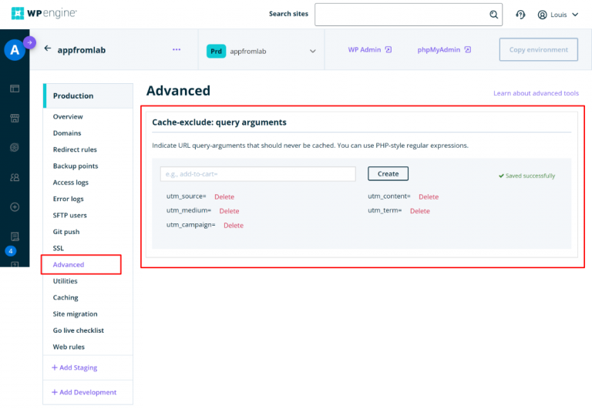Open Go live checklist
This screenshot has height=409, width=592.
click(x=79, y=330)
